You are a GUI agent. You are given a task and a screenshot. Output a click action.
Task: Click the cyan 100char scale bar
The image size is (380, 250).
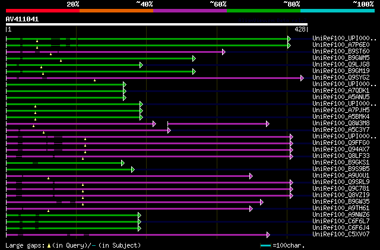coord(265,246)
